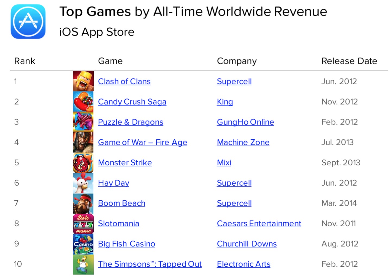391x277 pixels.
Task: Click the Simpsons Tapped Out icon
Action: 83,264
